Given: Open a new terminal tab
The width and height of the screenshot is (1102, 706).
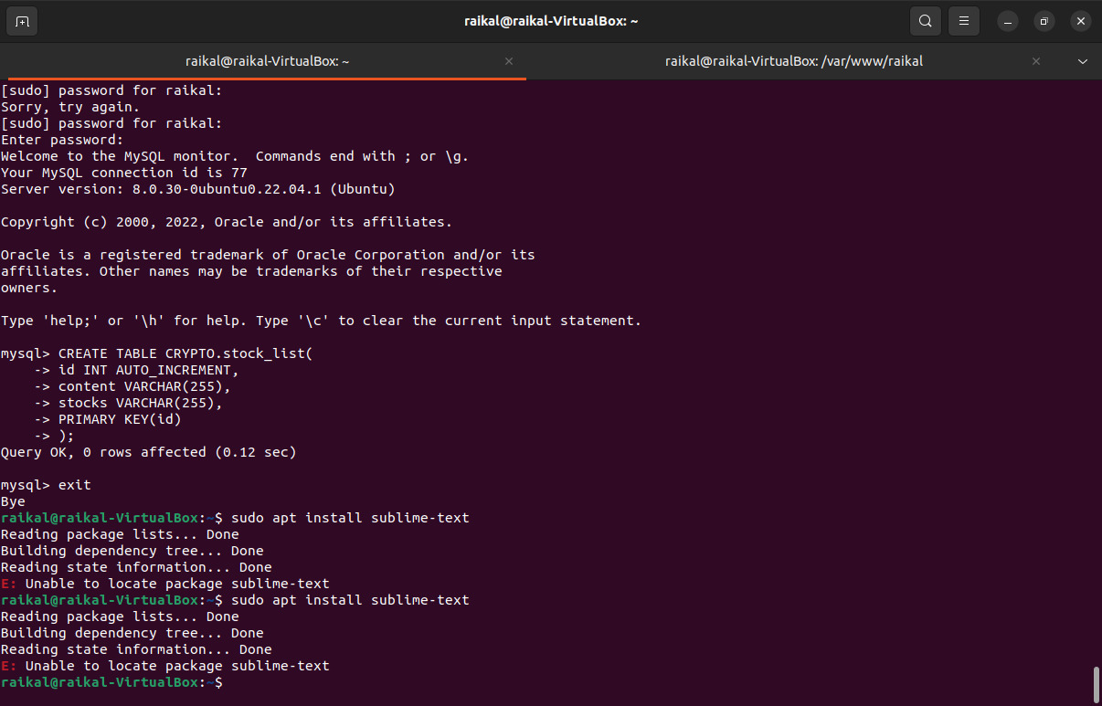Looking at the screenshot, I should [x=21, y=20].
